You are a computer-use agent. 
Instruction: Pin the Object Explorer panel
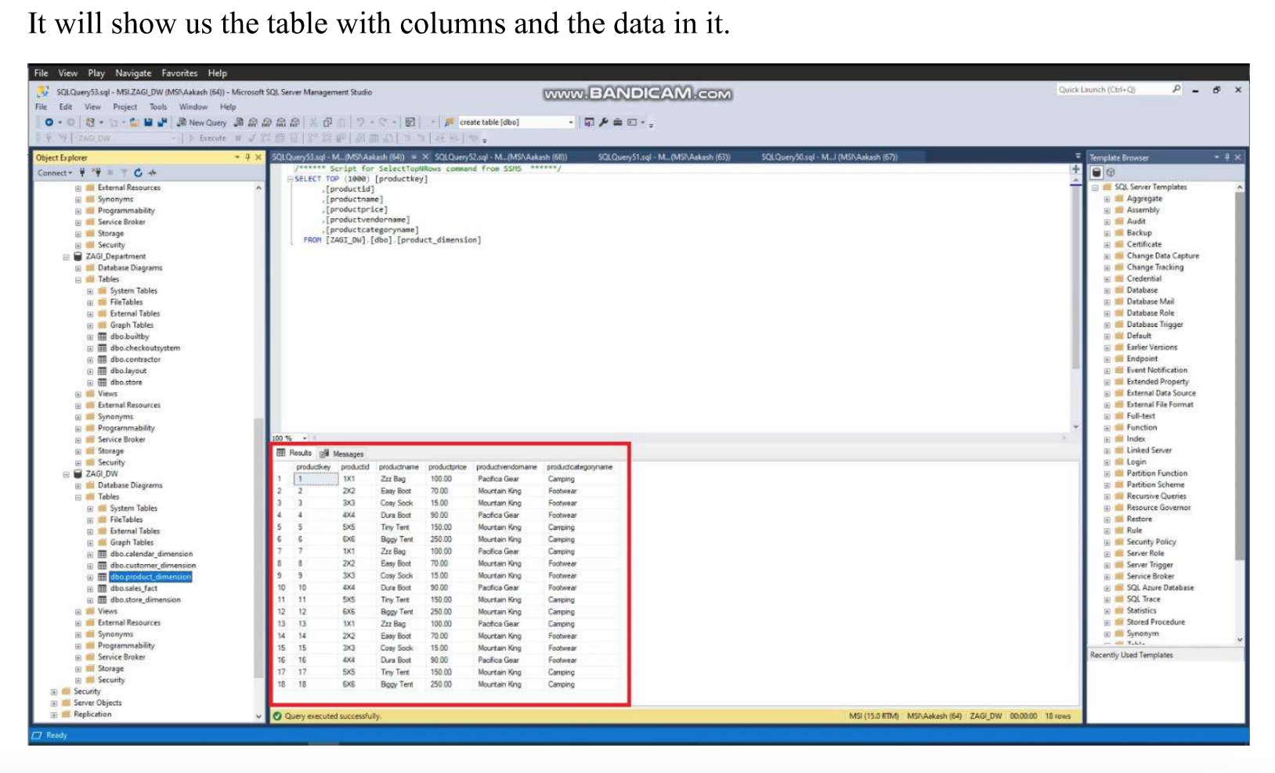coord(247,156)
